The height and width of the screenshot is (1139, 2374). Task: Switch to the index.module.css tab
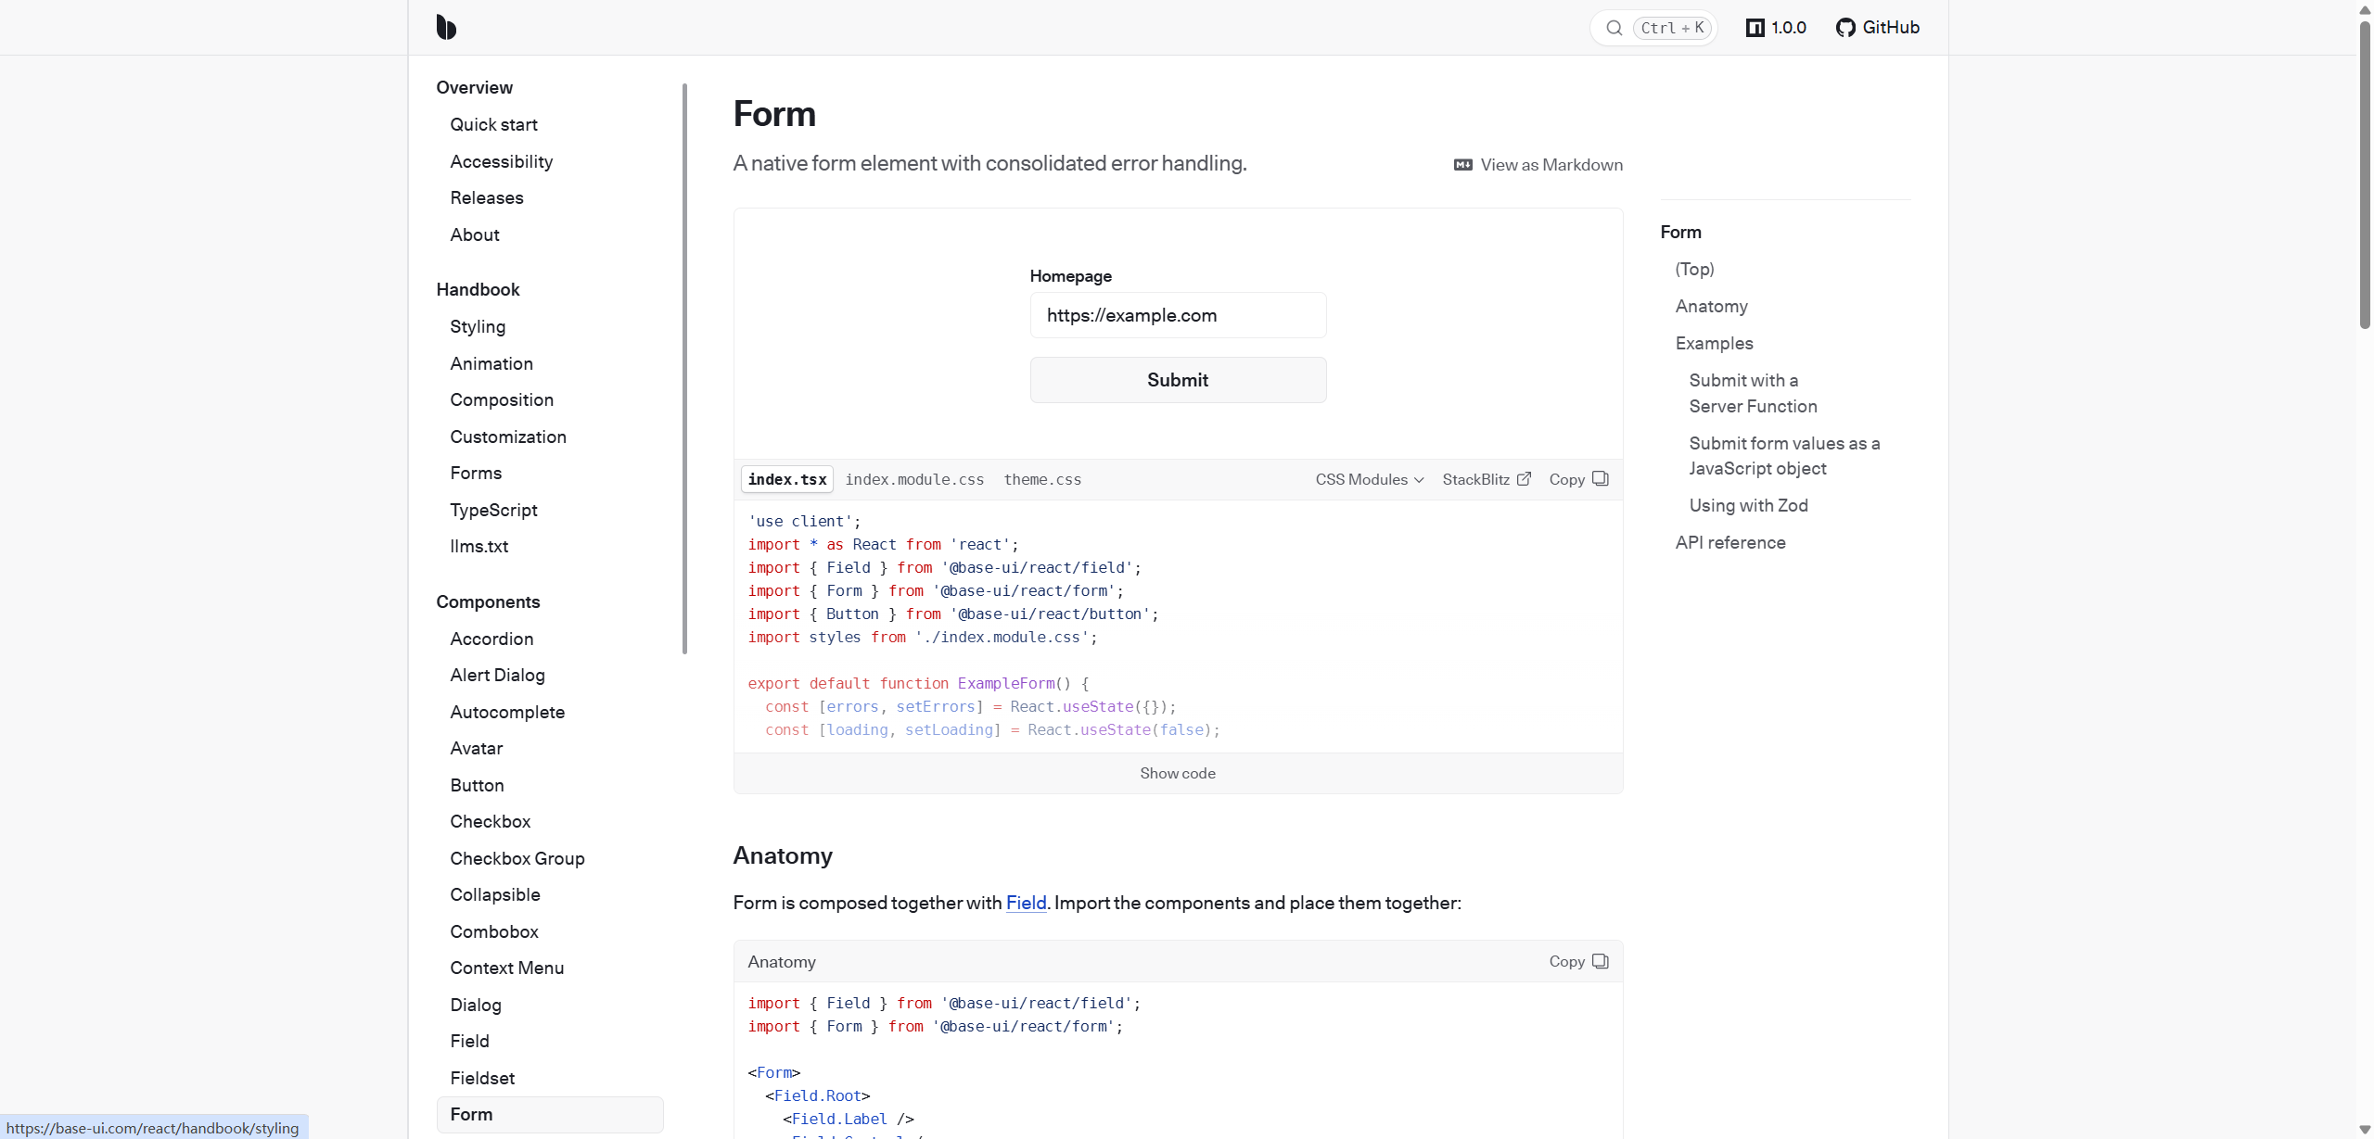tap(914, 479)
